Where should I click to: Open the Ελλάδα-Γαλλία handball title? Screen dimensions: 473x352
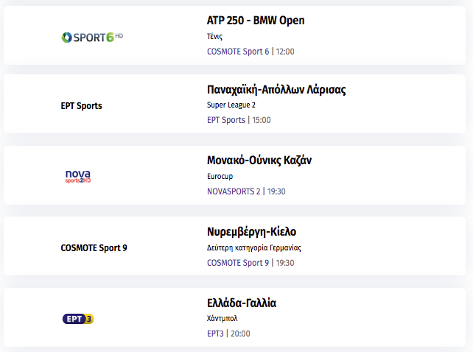242,303
